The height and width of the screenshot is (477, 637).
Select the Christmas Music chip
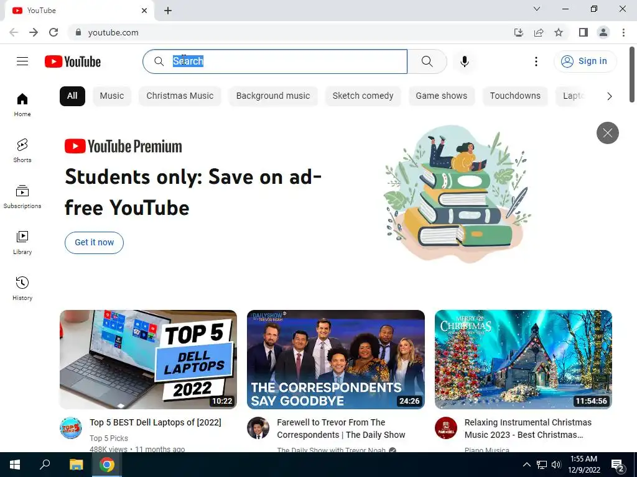(180, 96)
